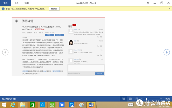This screenshot has width=172, height=108.
Task: Click the blue comment submit button
Action: pos(99,74)
